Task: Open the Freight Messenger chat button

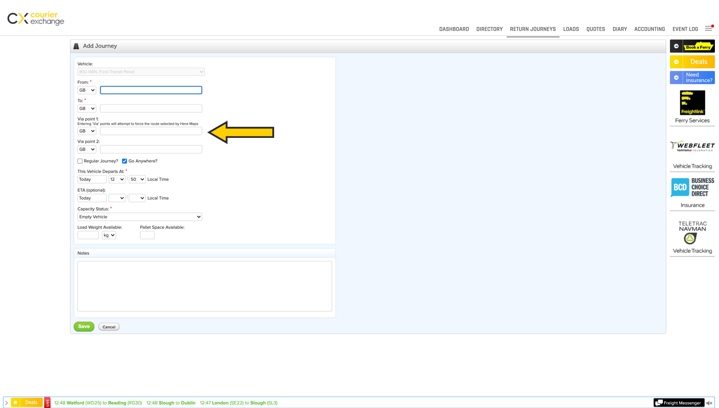Action: [x=679, y=403]
